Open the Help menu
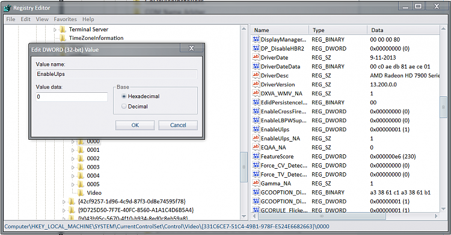 pos(88,19)
